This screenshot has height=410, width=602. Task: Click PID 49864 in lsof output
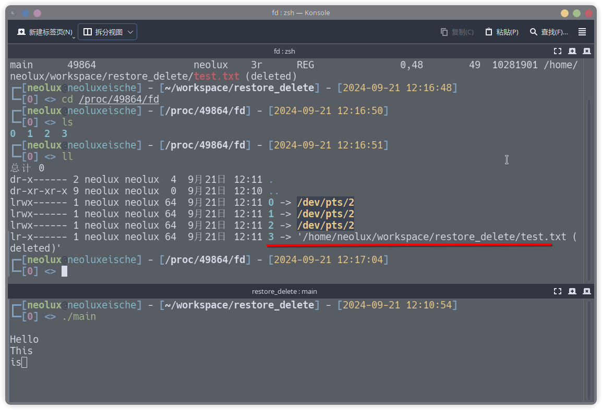click(82, 65)
